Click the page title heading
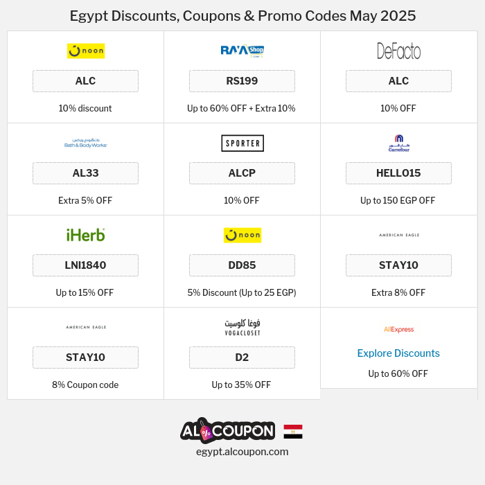The width and height of the screenshot is (485, 485). pos(242,16)
